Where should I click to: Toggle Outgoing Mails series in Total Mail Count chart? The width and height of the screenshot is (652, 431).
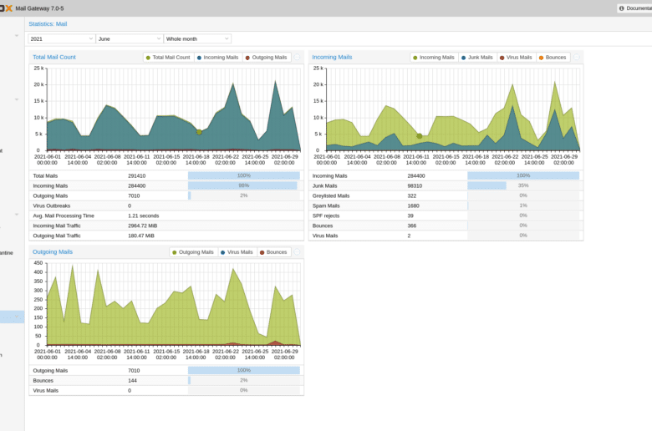click(x=266, y=58)
